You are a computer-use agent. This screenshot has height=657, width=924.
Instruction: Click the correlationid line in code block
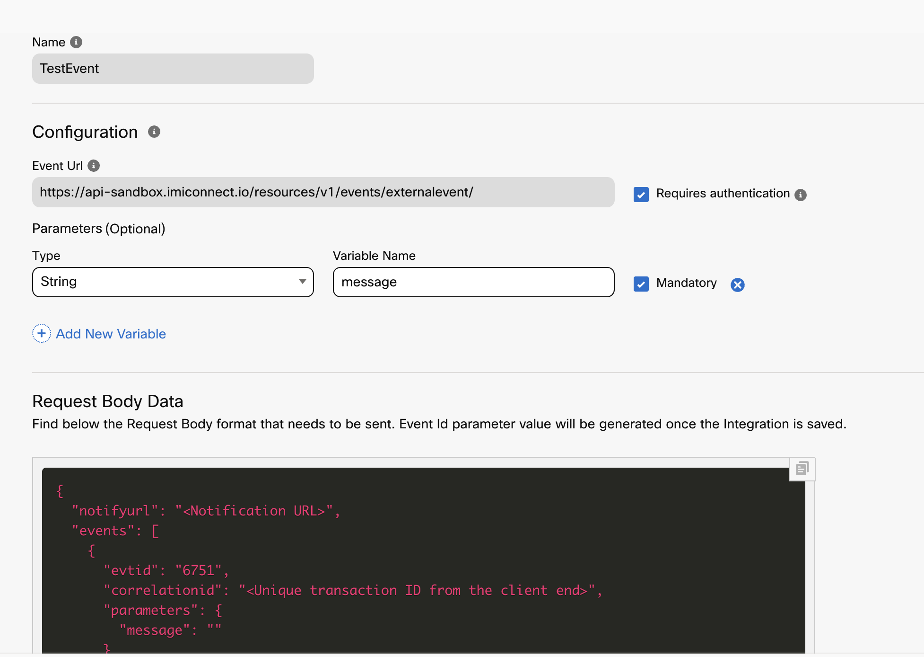(352, 591)
